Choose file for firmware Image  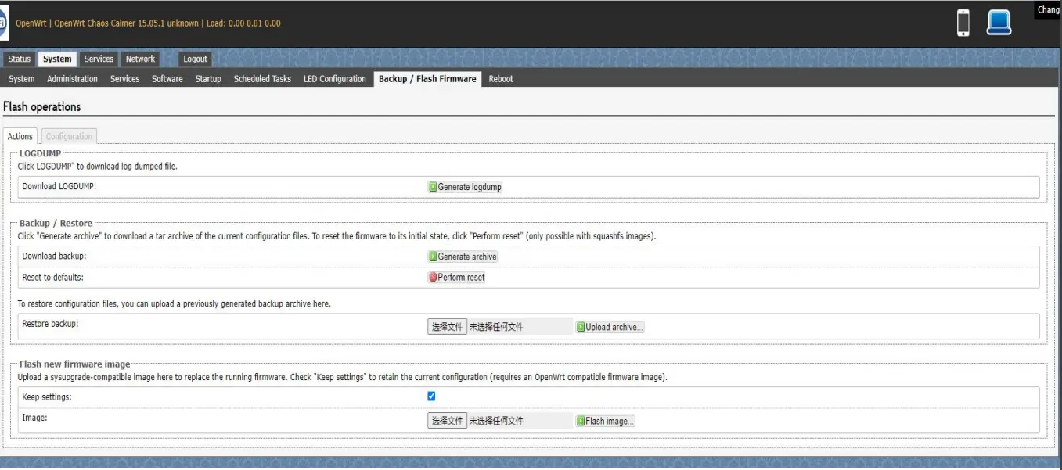coord(447,421)
